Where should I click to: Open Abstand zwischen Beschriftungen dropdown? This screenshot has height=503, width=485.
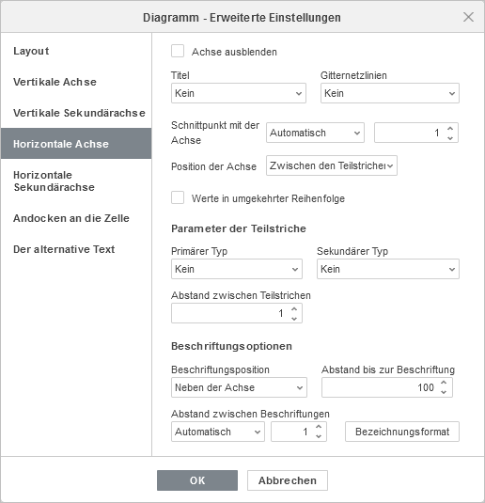coord(218,432)
